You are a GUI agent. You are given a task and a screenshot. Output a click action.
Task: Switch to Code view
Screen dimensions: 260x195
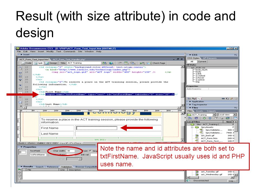[27, 63]
